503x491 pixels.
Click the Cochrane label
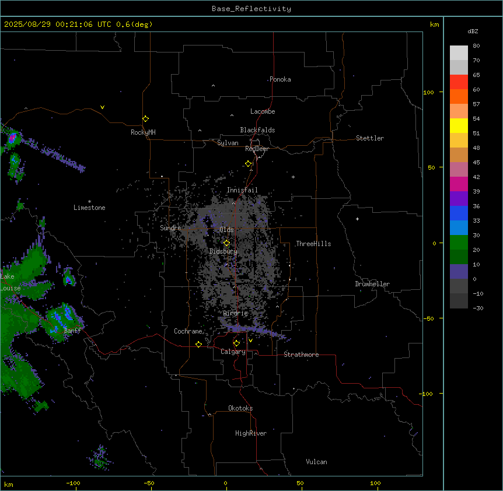point(188,331)
